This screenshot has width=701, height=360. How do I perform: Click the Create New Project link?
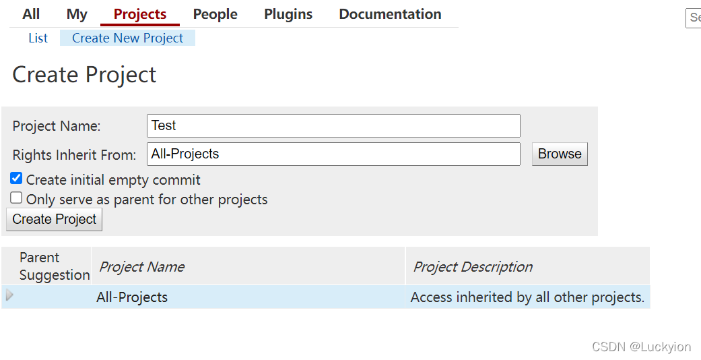(x=127, y=38)
